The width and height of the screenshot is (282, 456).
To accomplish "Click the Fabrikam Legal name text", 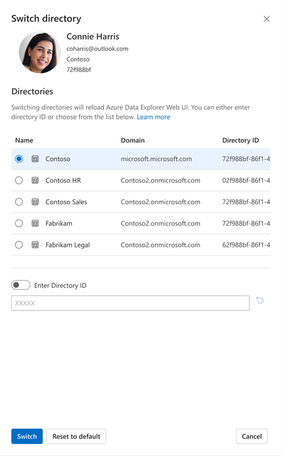I will pyautogui.click(x=68, y=245).
